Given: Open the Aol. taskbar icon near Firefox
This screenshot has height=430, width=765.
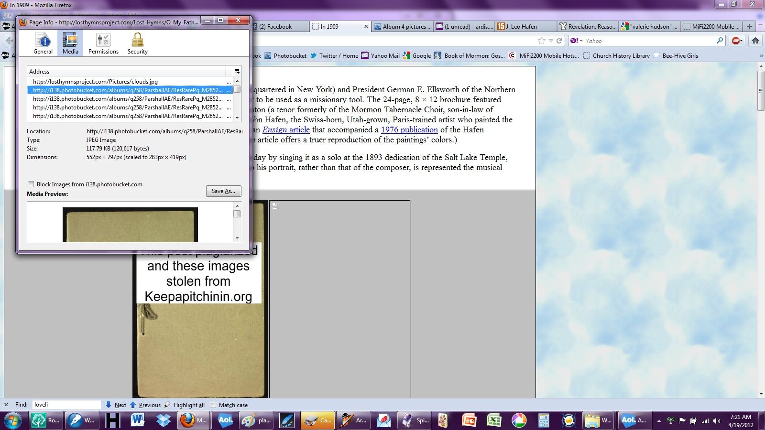Looking at the screenshot, I should pyautogui.click(x=226, y=420).
